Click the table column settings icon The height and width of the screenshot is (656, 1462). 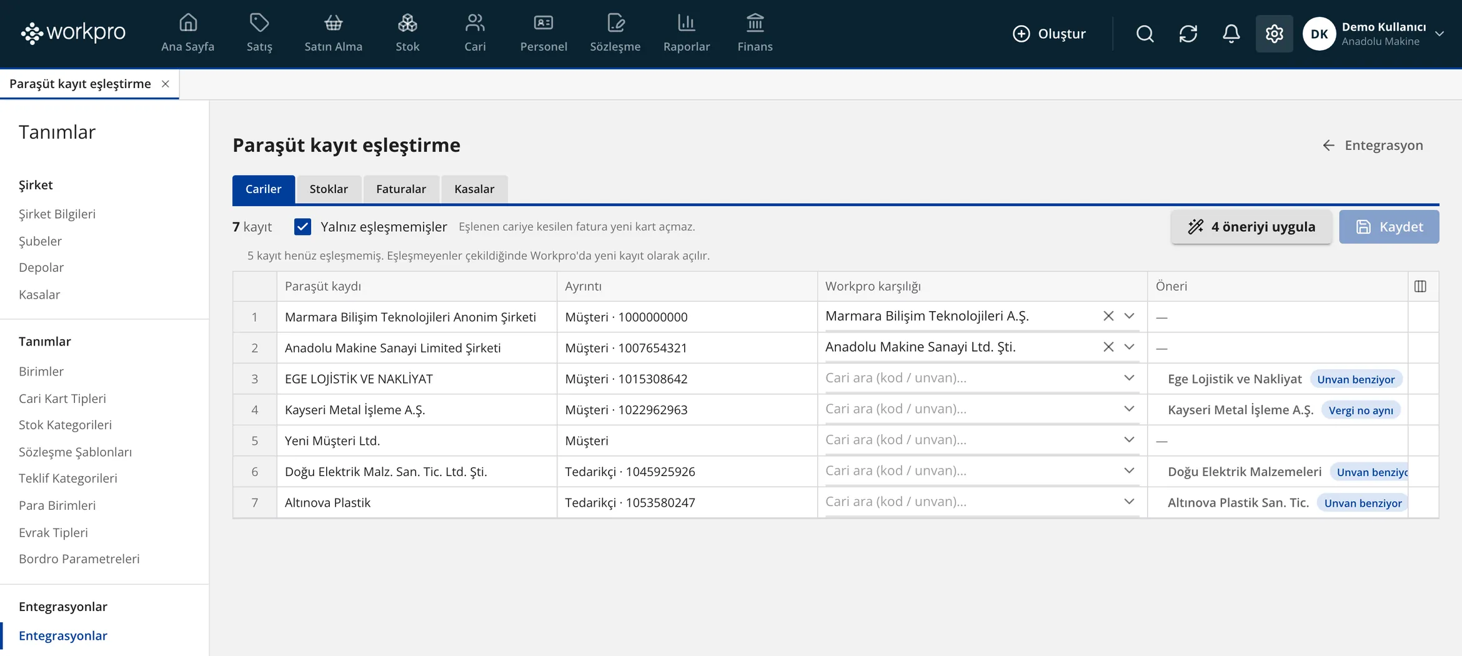tap(1420, 286)
